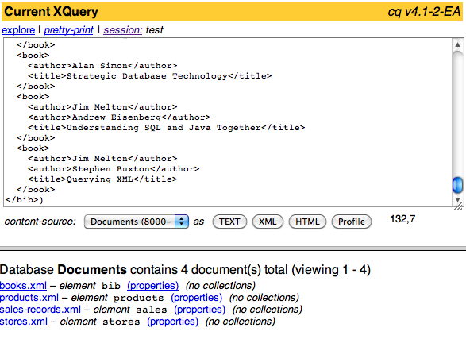Viewport: 466px width, 339px height.
Task: View properties of books.xml
Action: pyautogui.click(x=152, y=286)
